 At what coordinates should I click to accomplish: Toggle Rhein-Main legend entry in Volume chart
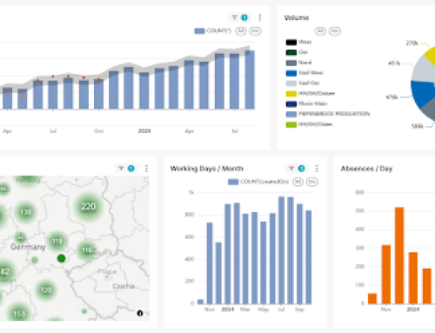coord(306,103)
